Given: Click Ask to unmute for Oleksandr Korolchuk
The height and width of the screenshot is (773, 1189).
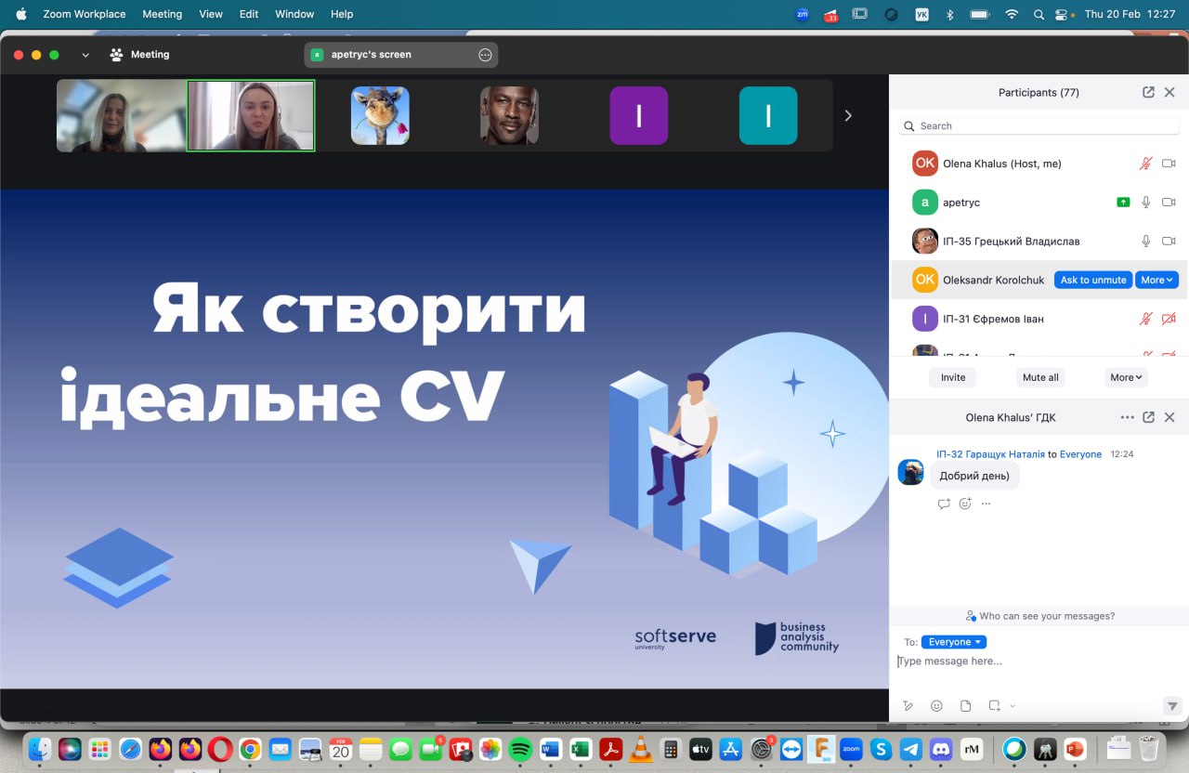Looking at the screenshot, I should 1092,280.
